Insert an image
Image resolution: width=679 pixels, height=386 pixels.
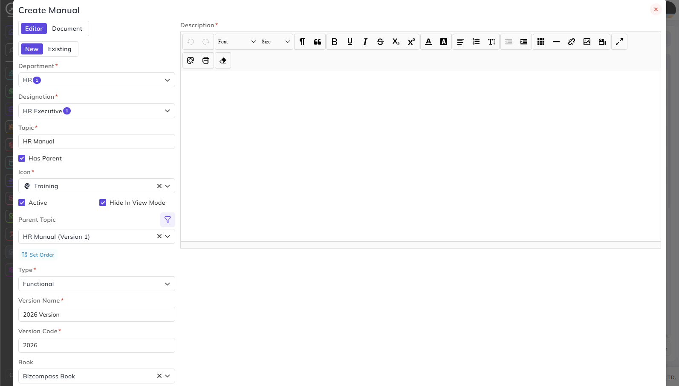[587, 42]
